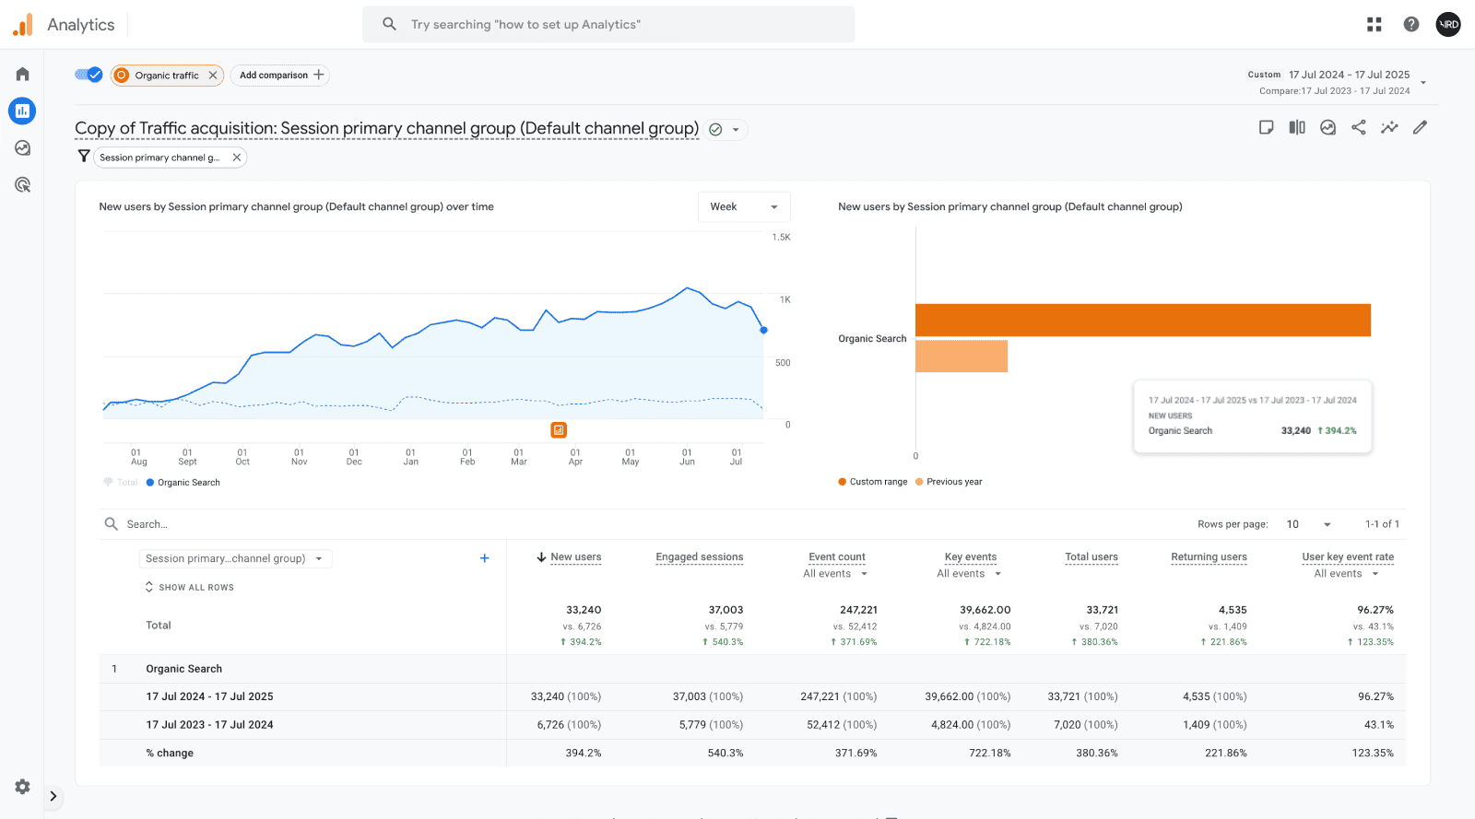Viewport: 1475px width, 819px height.
Task: Open Advertising icon in left sidebar
Action: (x=22, y=185)
